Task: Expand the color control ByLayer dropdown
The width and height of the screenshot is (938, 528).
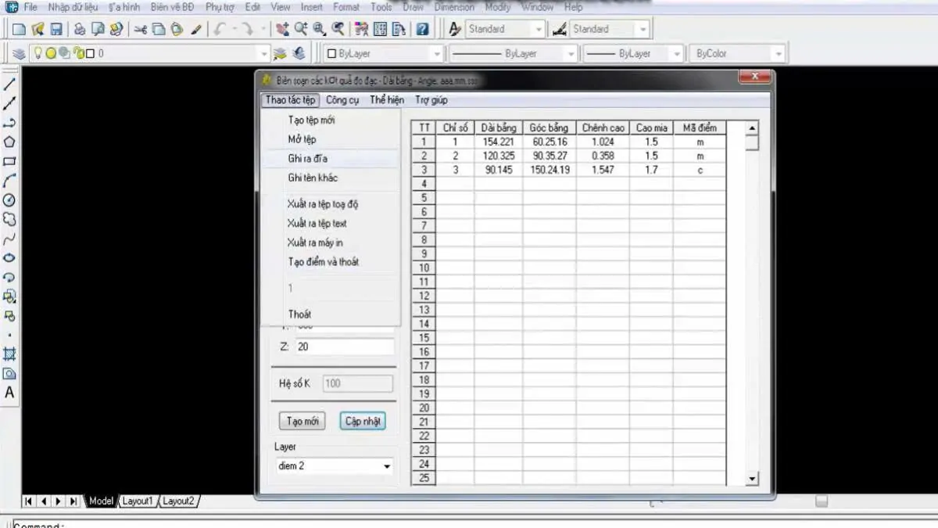Action: (x=384, y=54)
